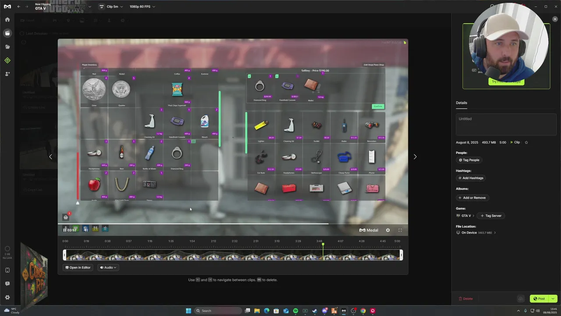Open in Editor
This screenshot has width=561, height=316.
point(78,267)
